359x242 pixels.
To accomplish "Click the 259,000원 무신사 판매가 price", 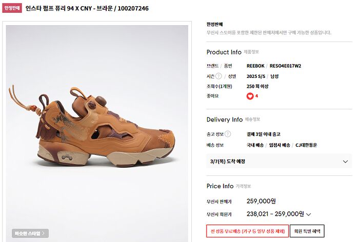I will (x=261, y=201).
